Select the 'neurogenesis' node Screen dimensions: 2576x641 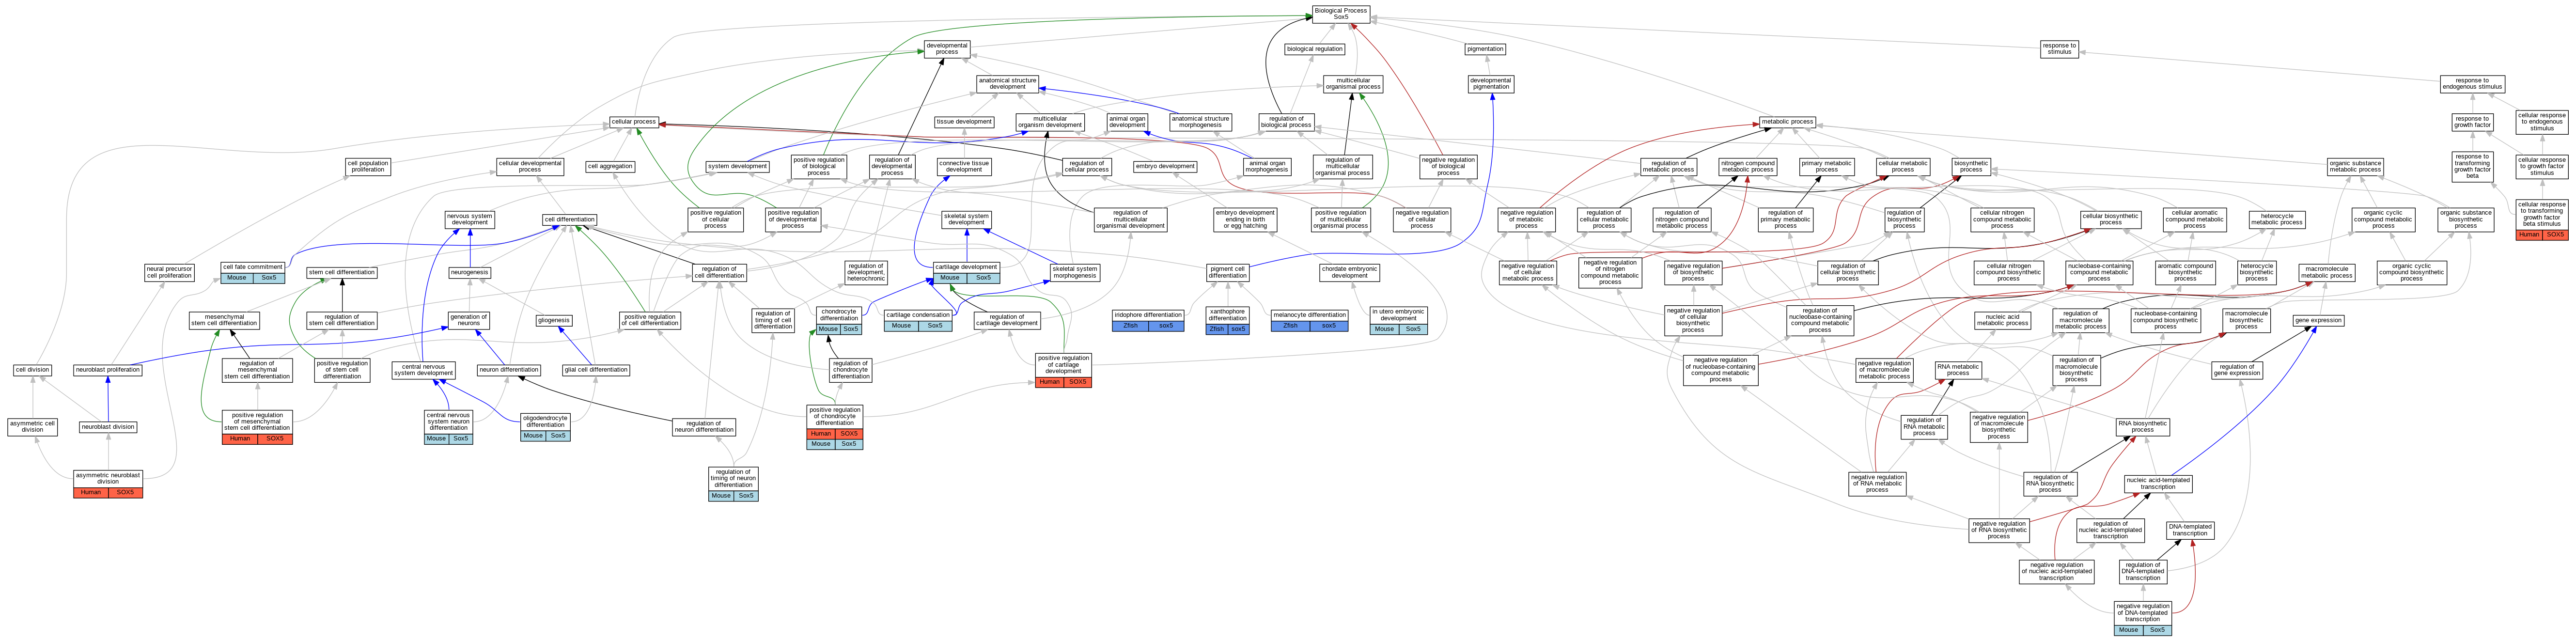click(470, 273)
